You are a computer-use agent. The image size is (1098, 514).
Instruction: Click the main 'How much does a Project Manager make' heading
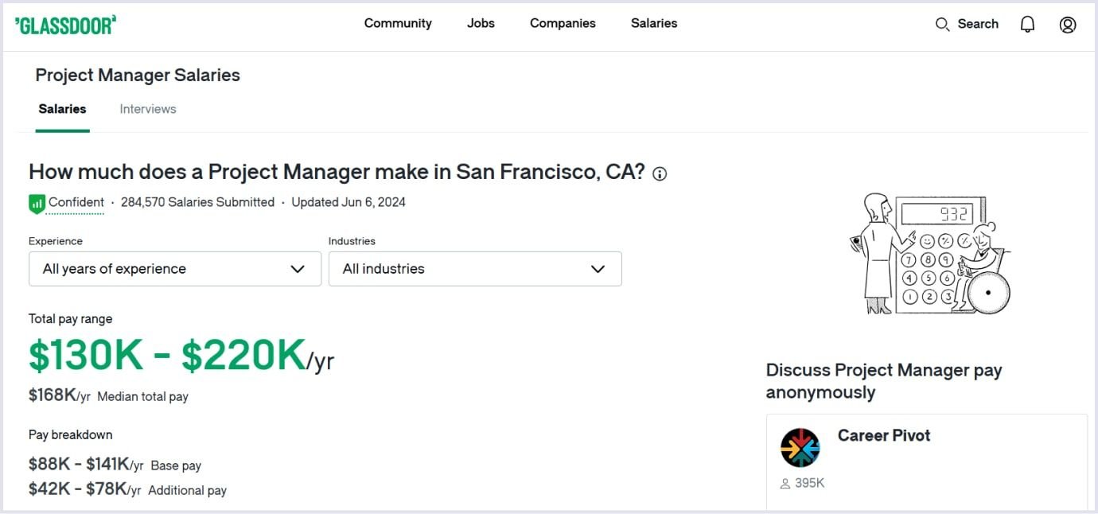coord(337,172)
